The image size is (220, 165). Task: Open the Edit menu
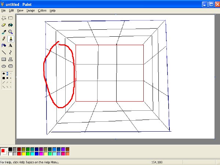11,11
